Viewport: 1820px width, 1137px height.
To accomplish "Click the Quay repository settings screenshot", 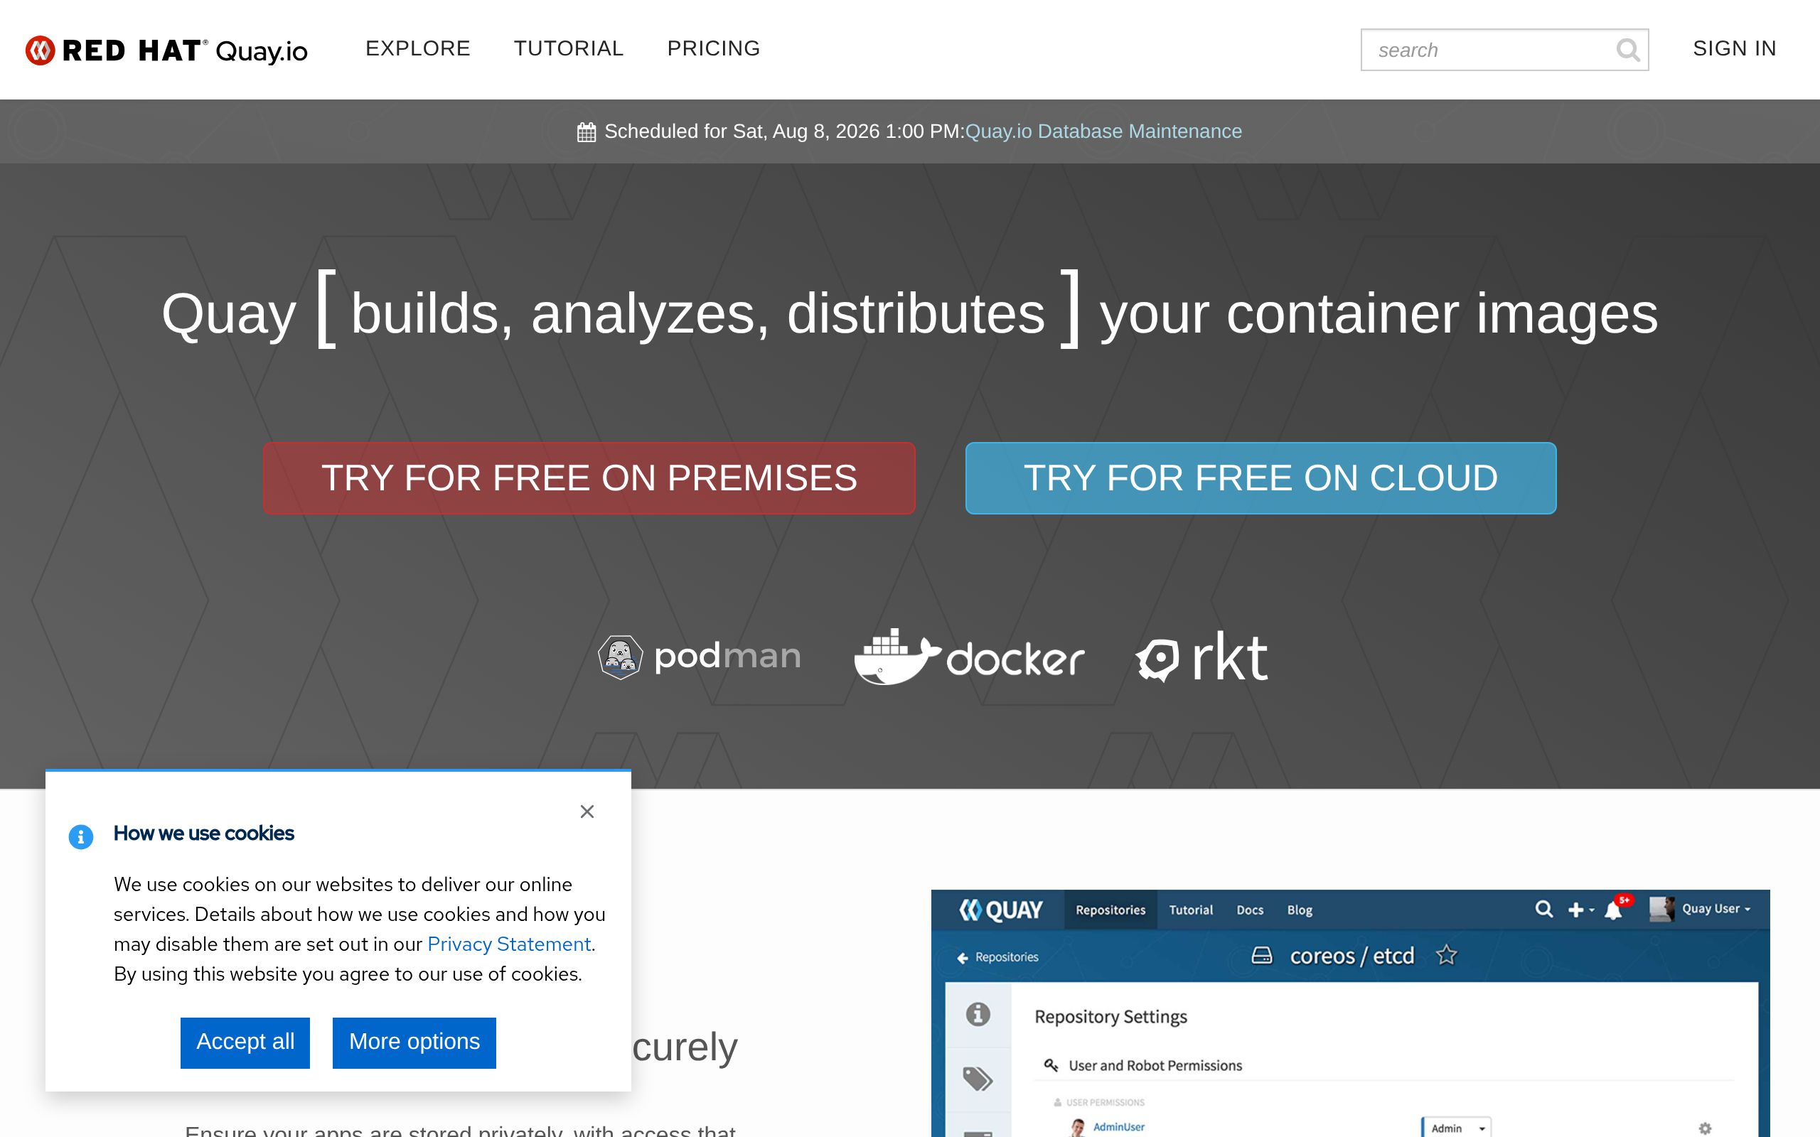I will (x=1350, y=1013).
